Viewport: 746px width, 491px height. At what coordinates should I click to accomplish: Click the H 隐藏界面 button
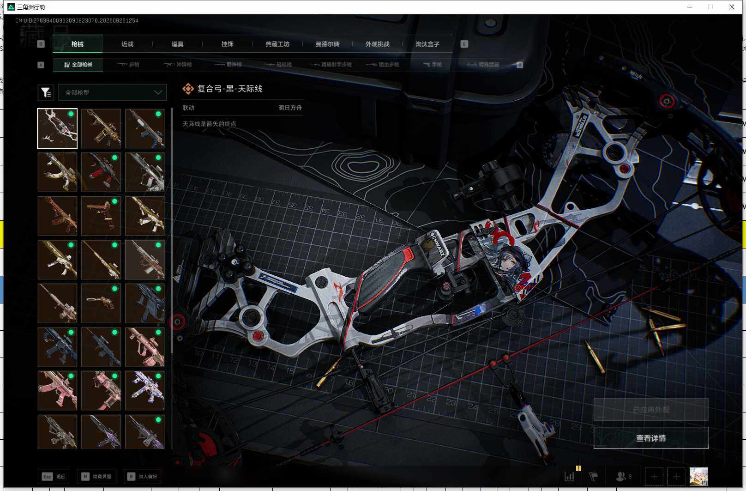(96, 476)
